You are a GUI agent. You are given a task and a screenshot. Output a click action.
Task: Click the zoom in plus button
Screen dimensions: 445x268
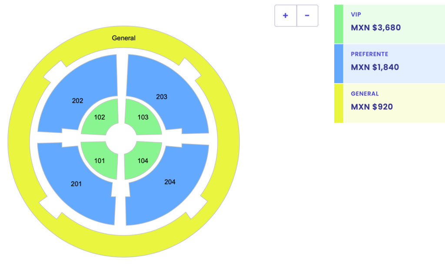[285, 16]
